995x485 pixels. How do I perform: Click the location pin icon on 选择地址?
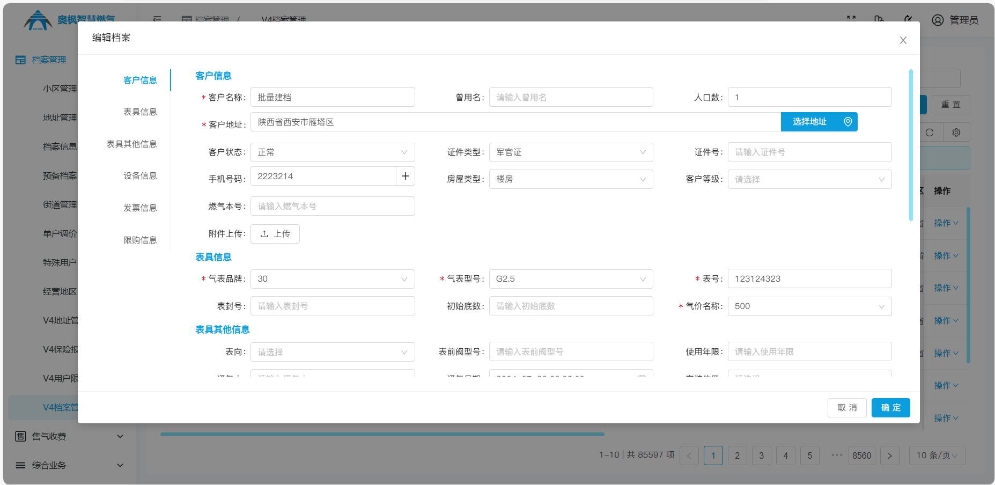pyautogui.click(x=848, y=122)
